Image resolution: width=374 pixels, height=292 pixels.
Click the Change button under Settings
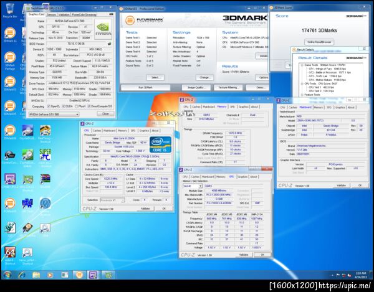point(204,77)
